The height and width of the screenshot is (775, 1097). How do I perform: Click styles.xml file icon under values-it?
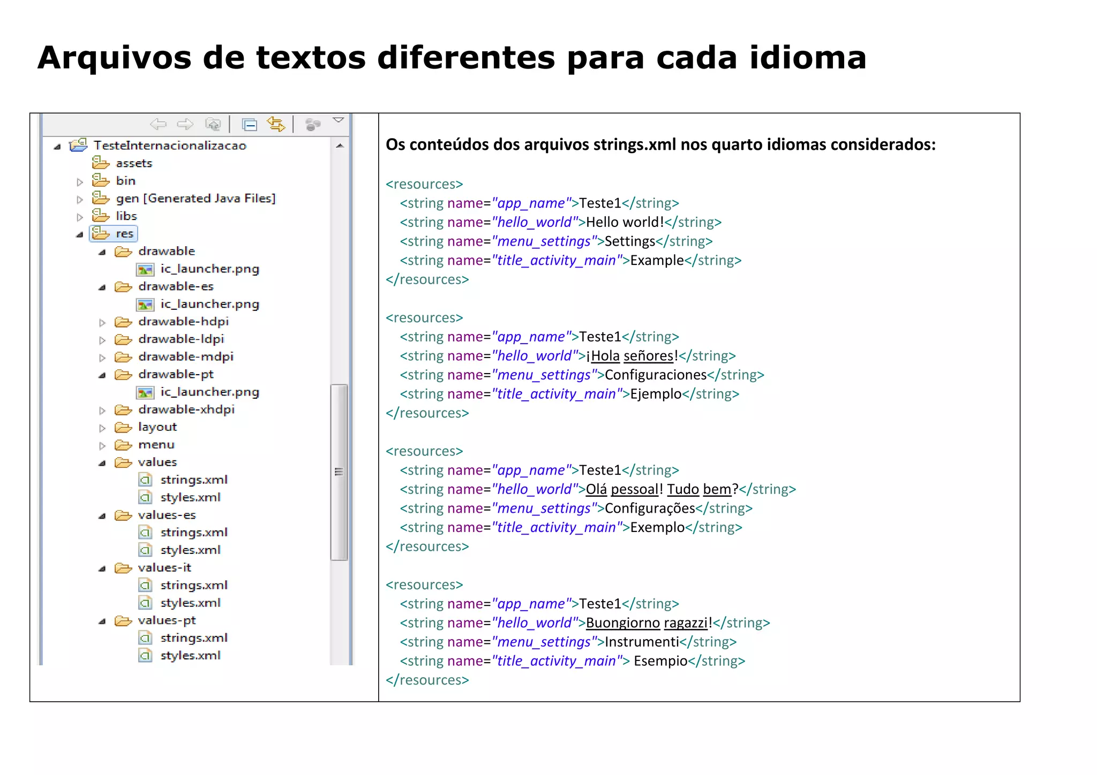pyautogui.click(x=145, y=603)
